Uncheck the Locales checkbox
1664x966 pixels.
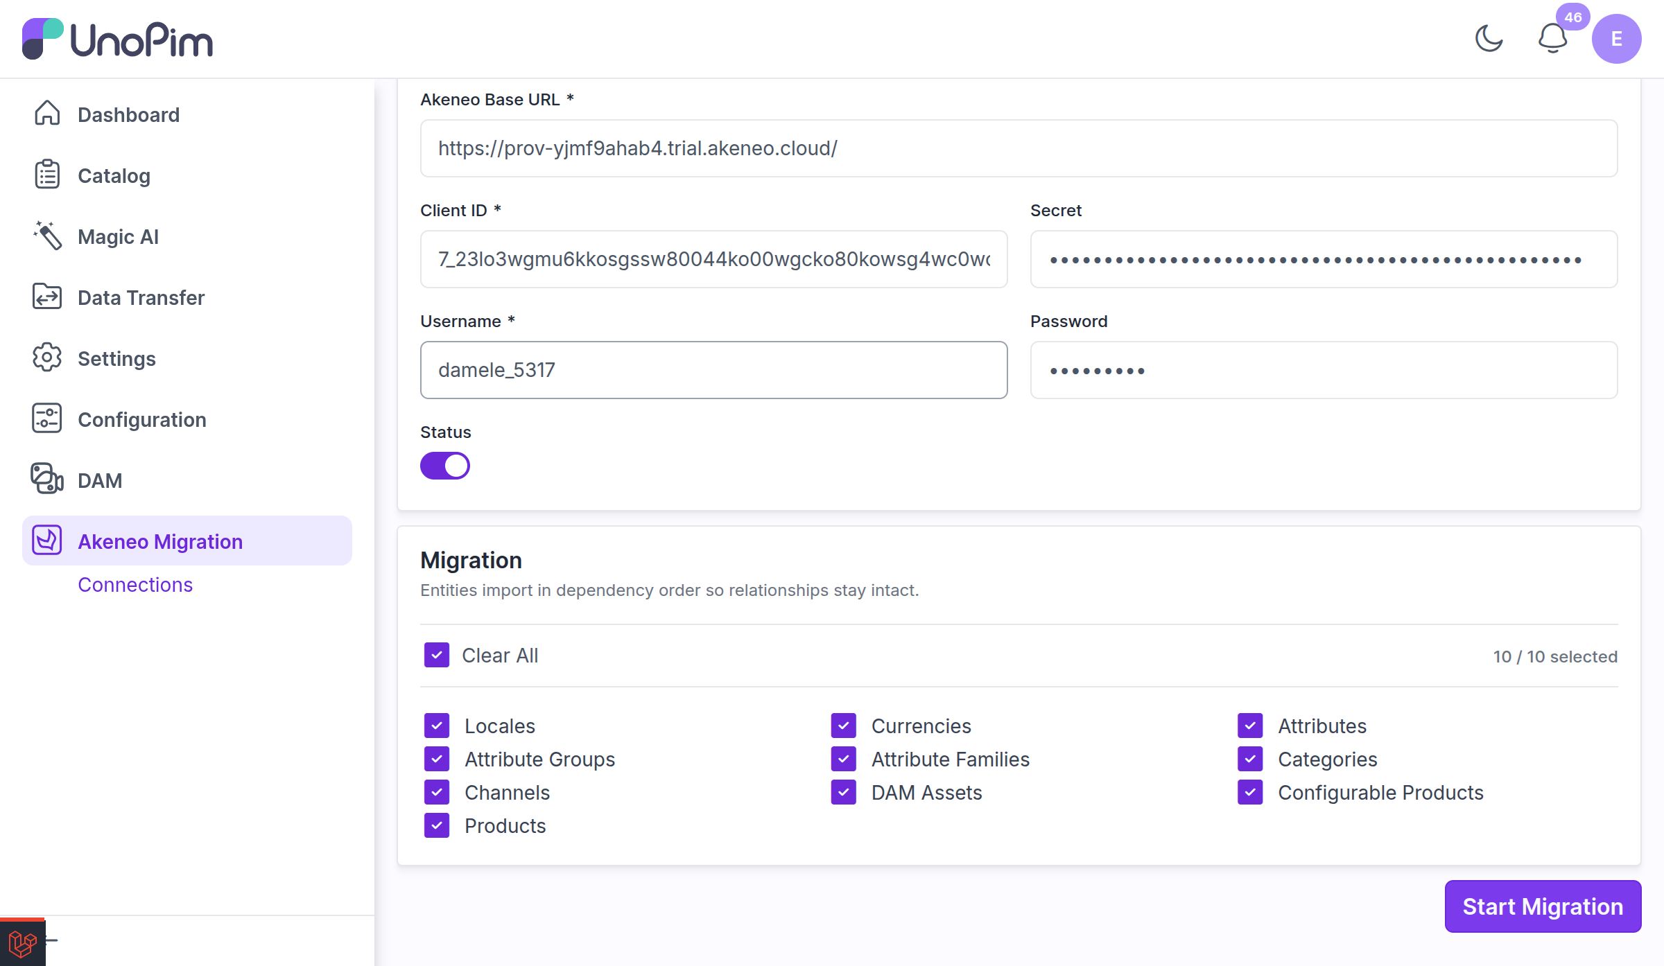pos(437,726)
